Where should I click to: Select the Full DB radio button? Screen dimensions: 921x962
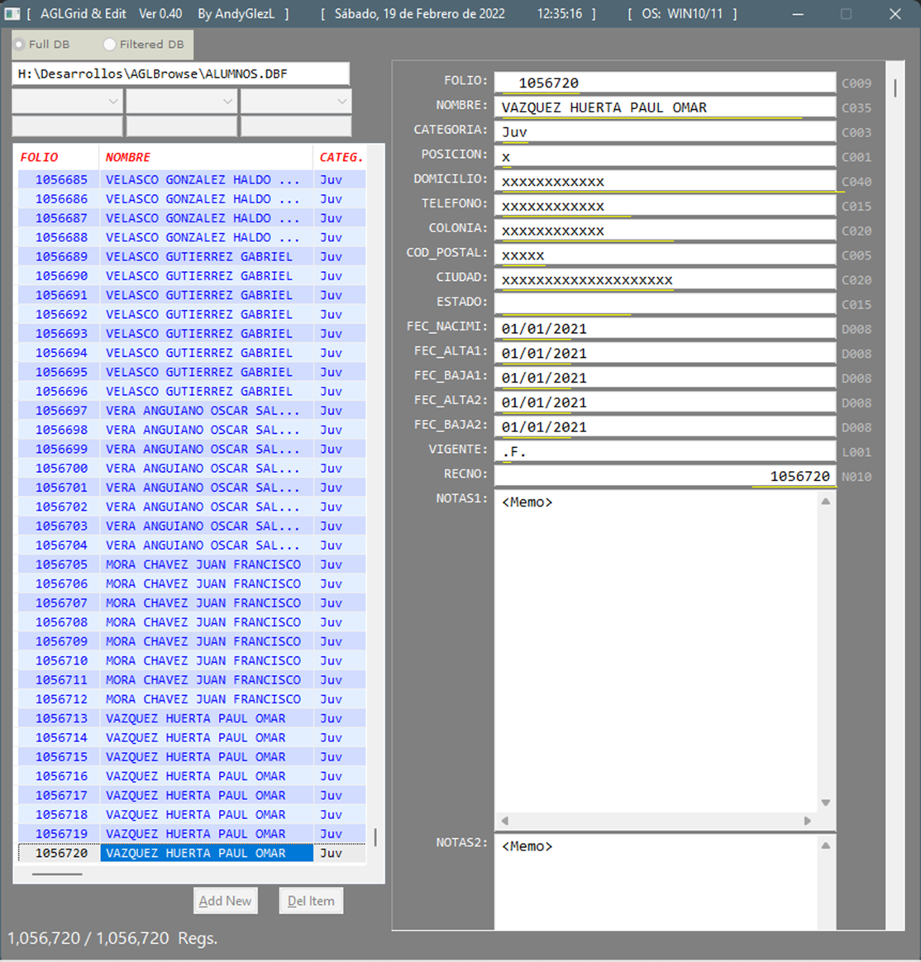point(19,45)
